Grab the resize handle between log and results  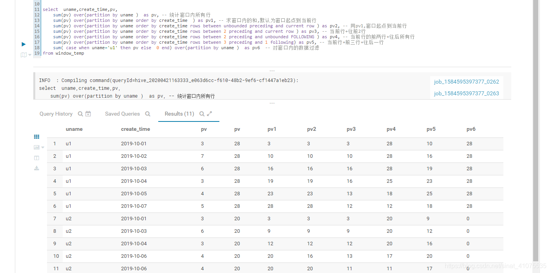272,103
